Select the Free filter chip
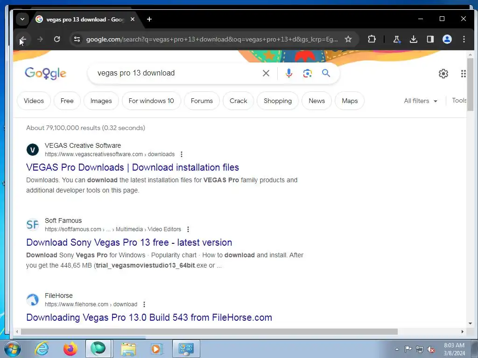The image size is (478, 358). point(67,101)
